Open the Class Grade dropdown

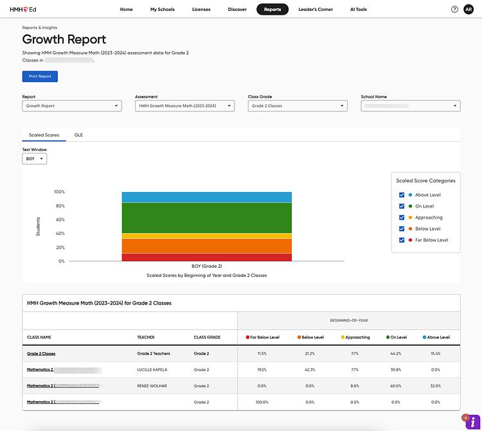click(x=298, y=106)
